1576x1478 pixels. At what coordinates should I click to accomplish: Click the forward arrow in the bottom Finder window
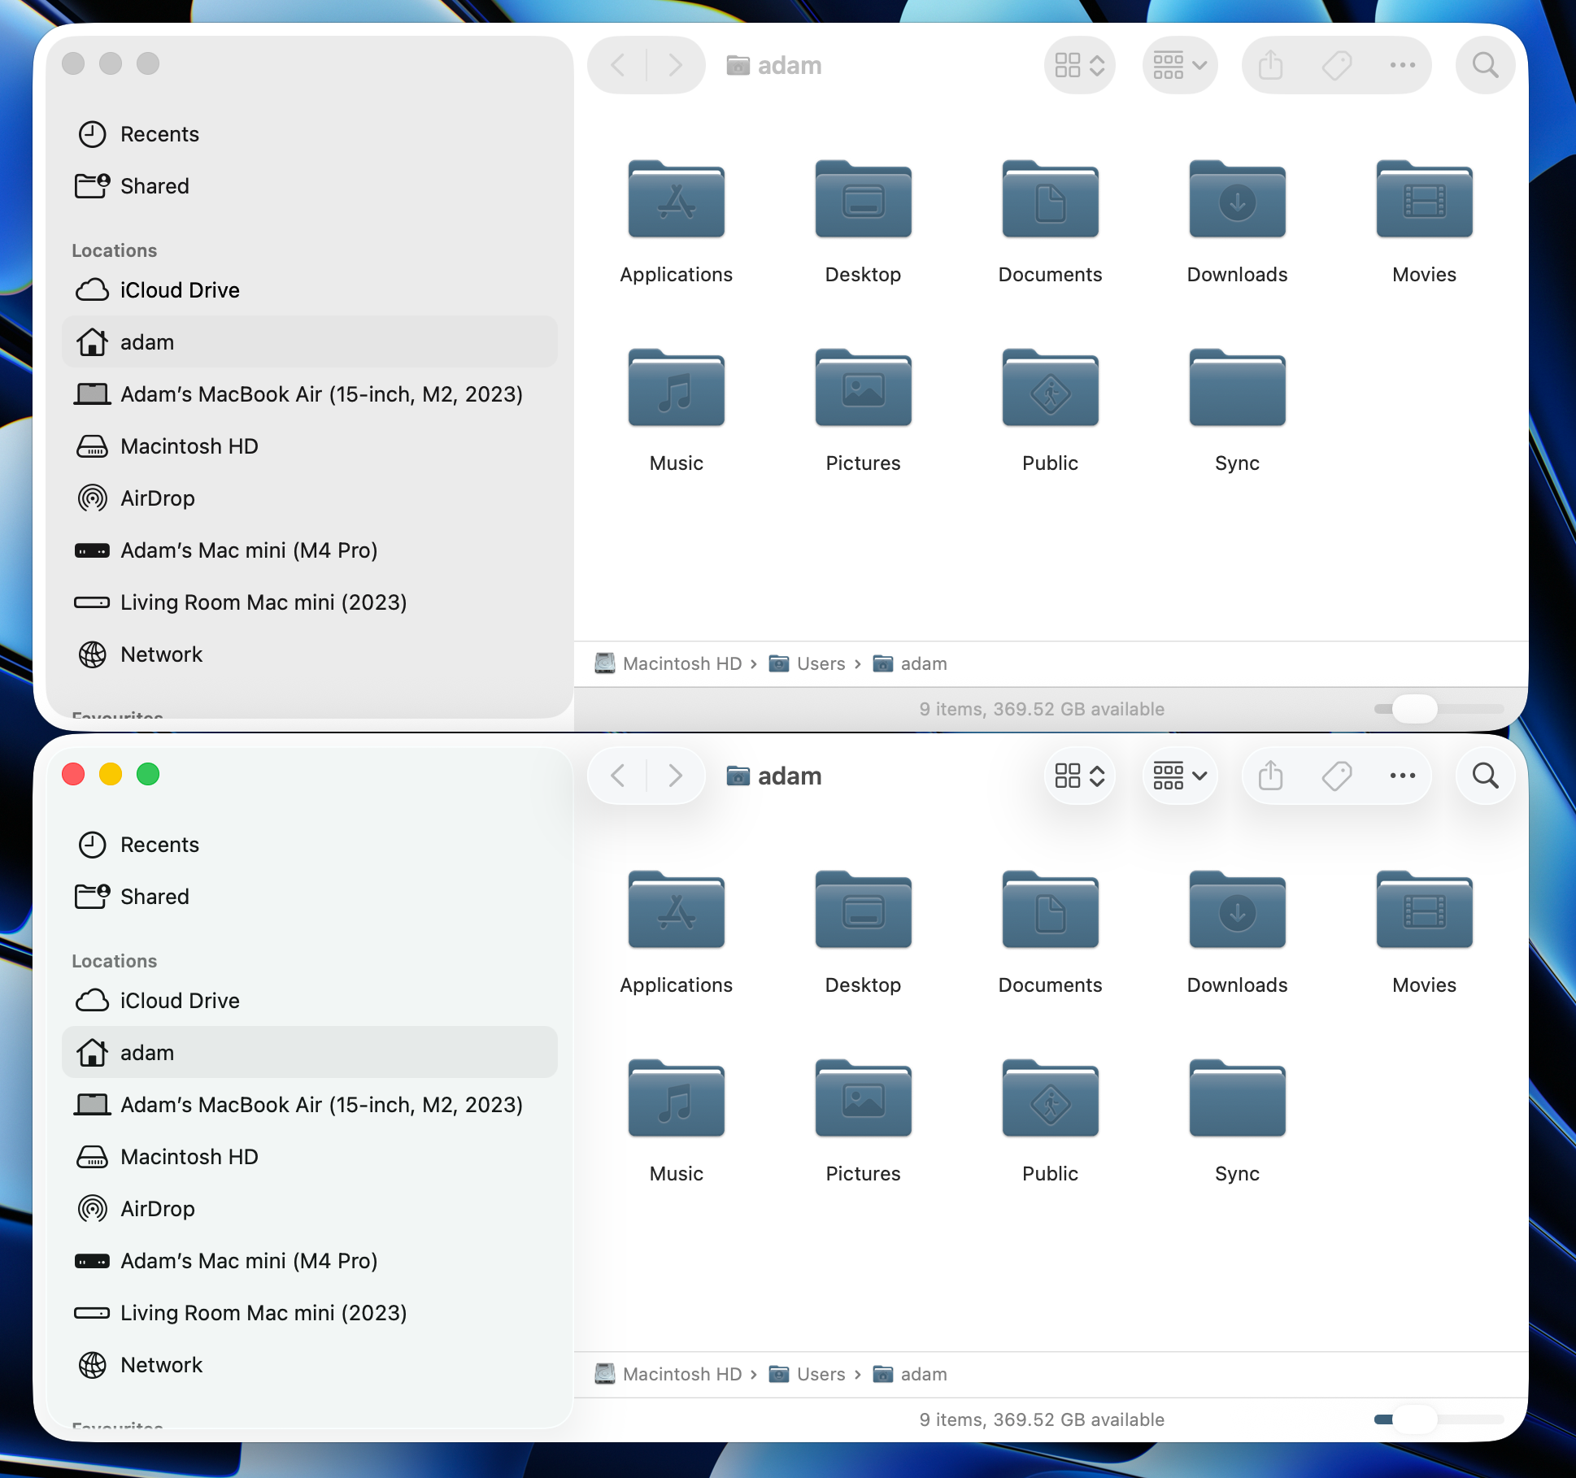675,776
